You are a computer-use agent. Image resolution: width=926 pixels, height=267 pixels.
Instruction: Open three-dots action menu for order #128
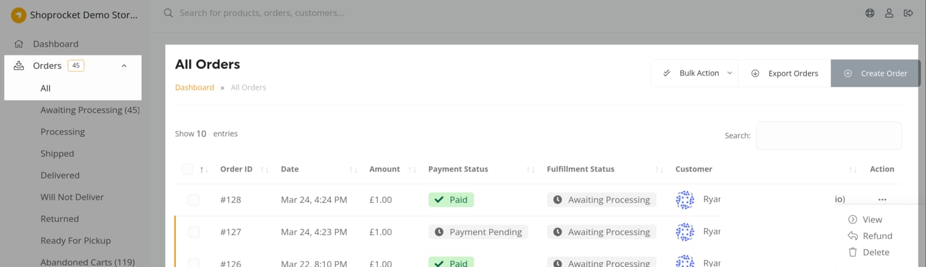tap(882, 200)
